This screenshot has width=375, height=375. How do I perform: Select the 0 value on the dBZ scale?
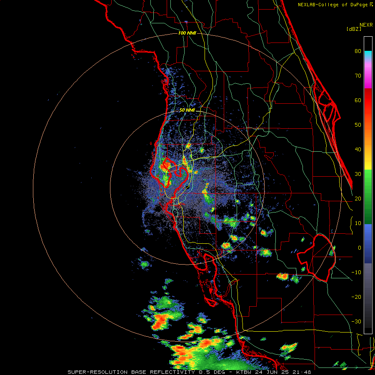(359, 248)
